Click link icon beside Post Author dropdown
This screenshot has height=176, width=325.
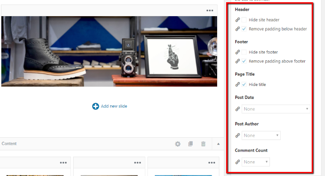click(237, 135)
